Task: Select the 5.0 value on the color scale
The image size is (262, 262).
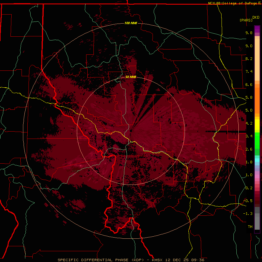Action: pyautogui.click(x=249, y=110)
